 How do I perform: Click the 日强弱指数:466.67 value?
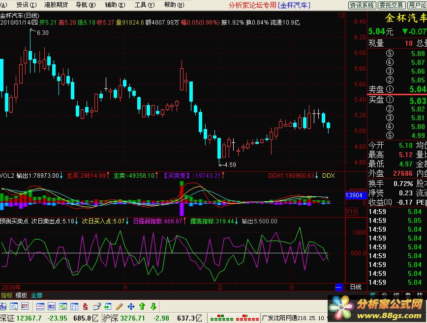tap(157, 221)
